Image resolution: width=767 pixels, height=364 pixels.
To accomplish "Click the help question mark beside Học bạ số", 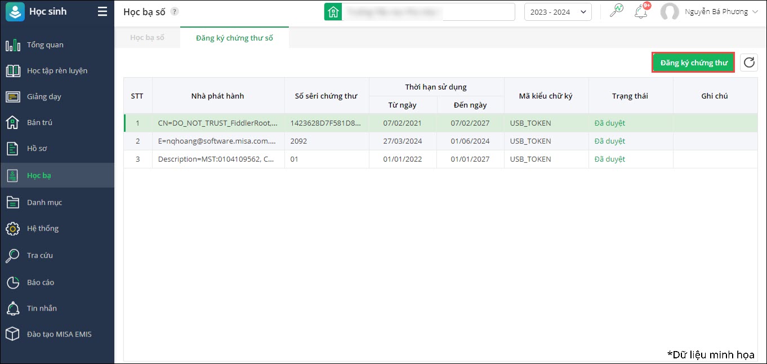I will click(175, 12).
